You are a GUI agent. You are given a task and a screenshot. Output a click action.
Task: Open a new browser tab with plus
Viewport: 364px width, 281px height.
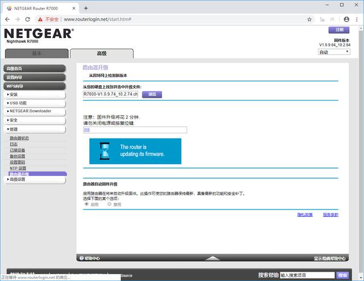pyautogui.click(x=86, y=9)
